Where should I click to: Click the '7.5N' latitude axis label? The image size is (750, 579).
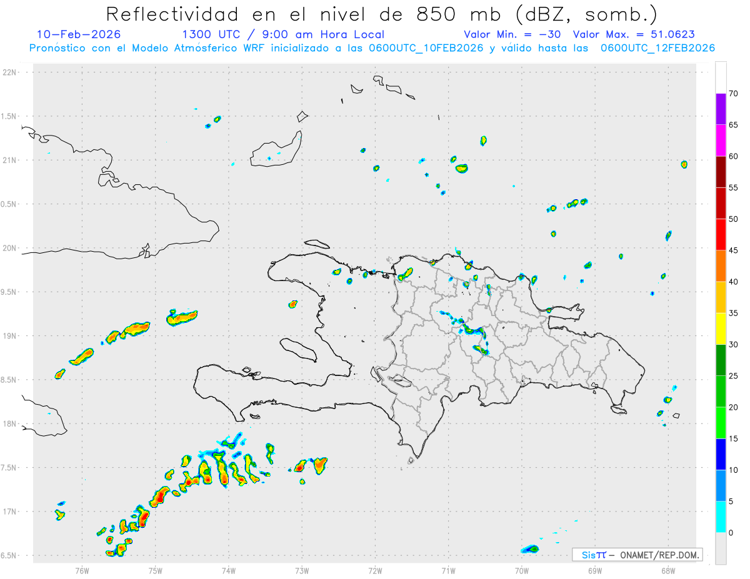tap(9, 468)
